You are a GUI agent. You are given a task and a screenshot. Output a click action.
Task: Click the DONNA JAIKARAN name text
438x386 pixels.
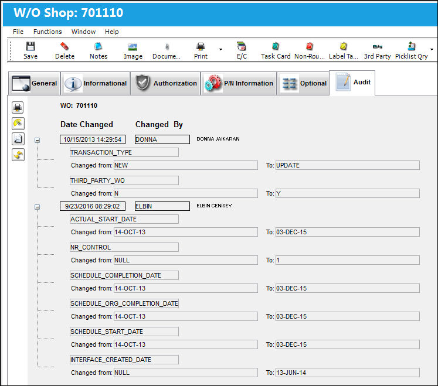coord(218,139)
